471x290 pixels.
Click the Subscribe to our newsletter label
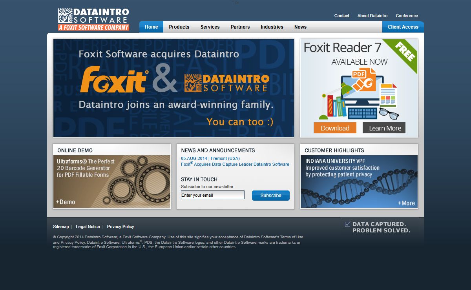tap(207, 187)
